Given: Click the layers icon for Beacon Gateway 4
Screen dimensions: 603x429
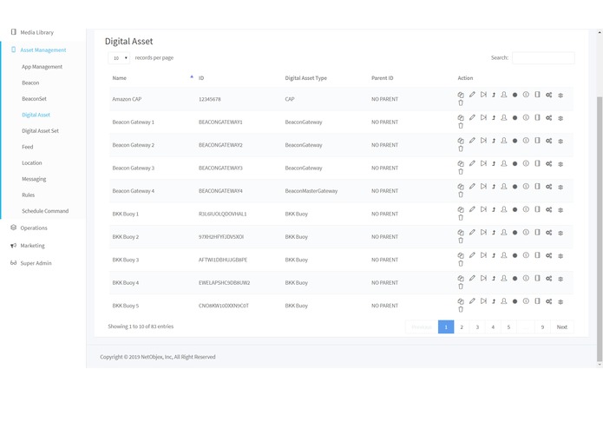Looking at the screenshot, I should (x=560, y=187).
